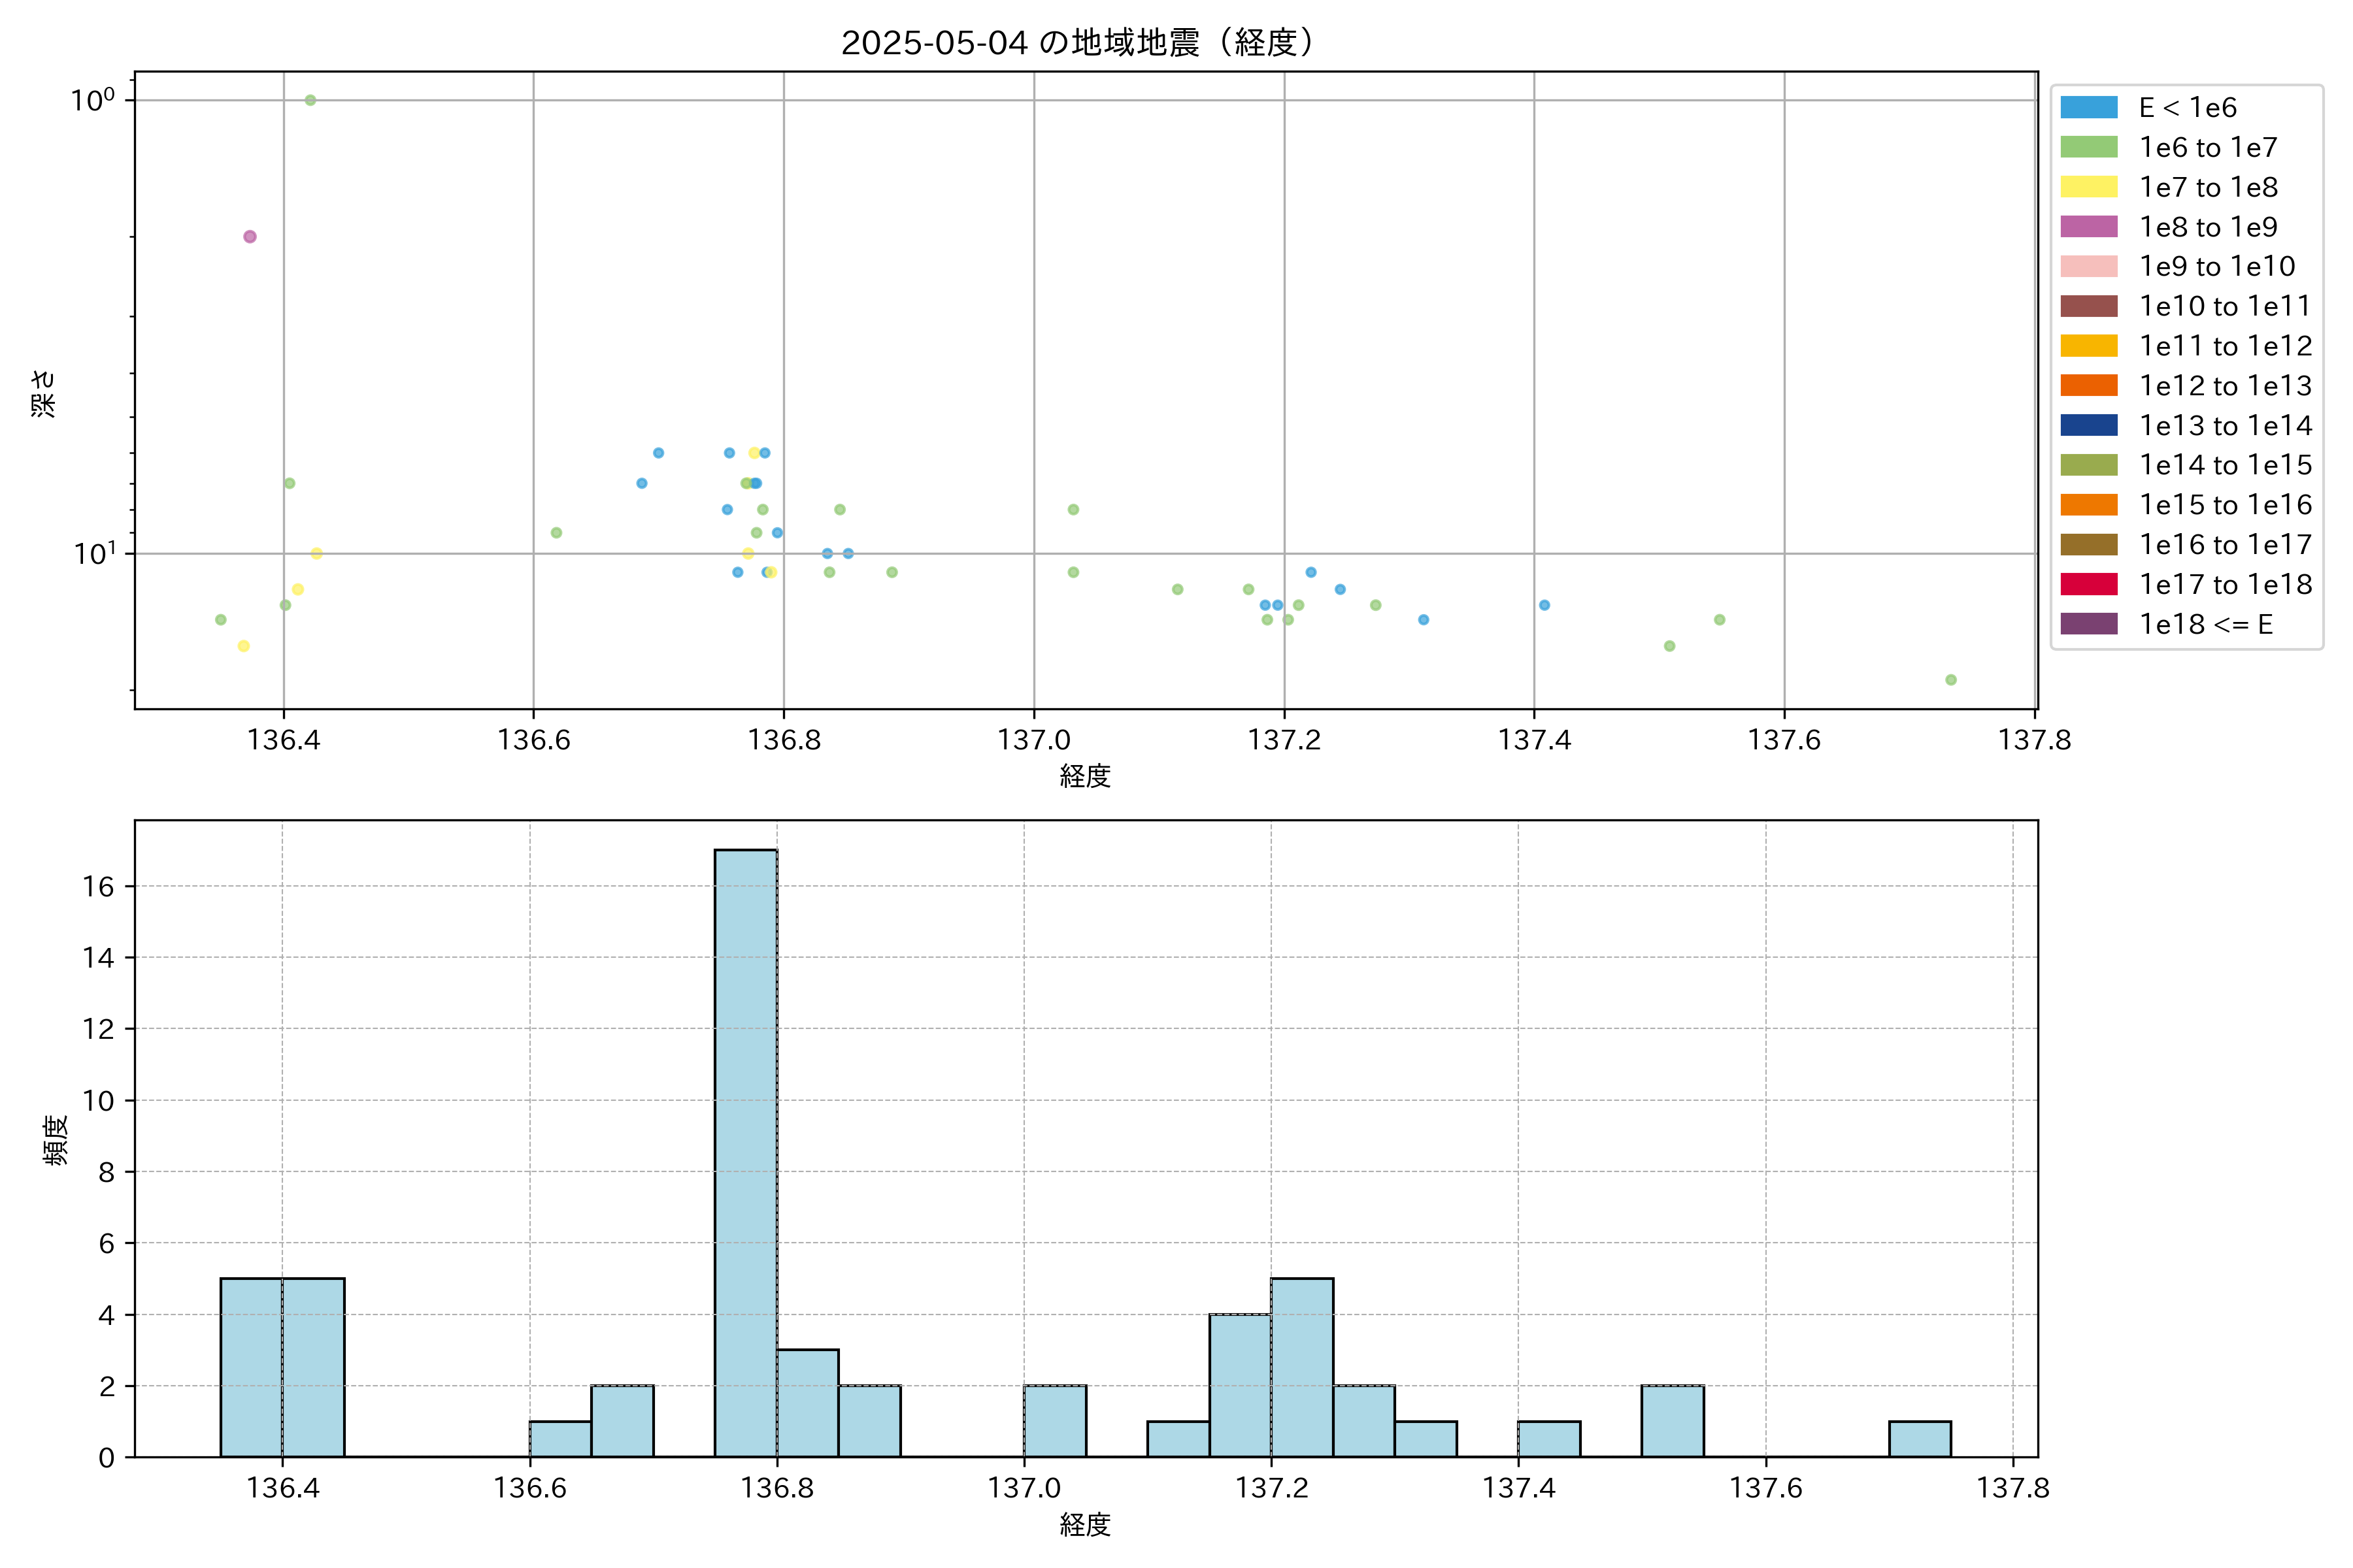Image resolution: width=2353 pixels, height=1568 pixels.
Task: Click the green scatter point at depth 10^0
Action: [310, 100]
